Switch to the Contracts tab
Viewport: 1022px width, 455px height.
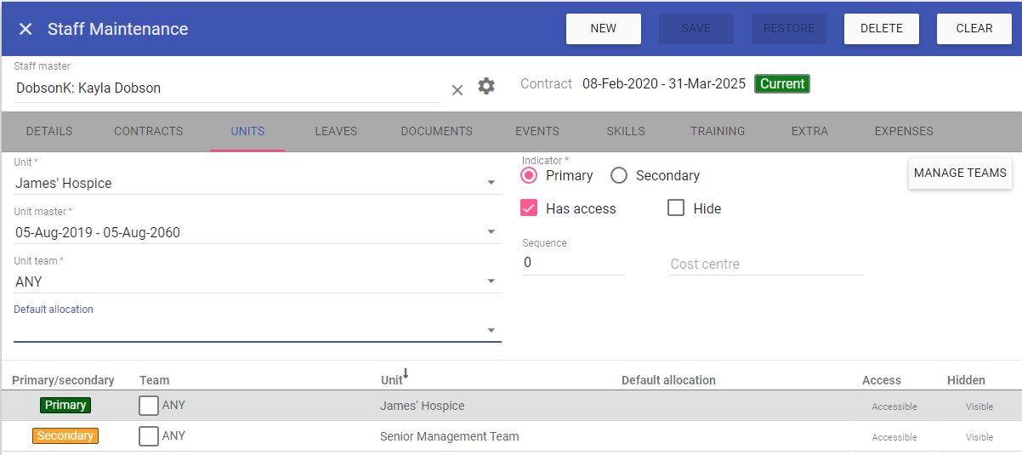149,131
